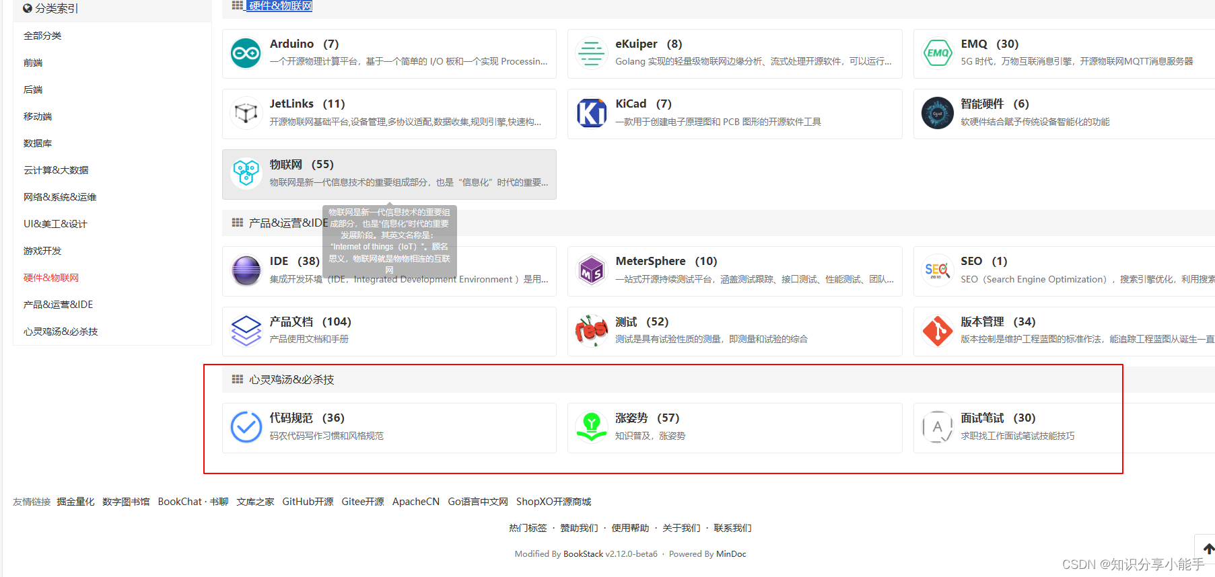Open MeterSphere (10) category title

click(x=666, y=261)
